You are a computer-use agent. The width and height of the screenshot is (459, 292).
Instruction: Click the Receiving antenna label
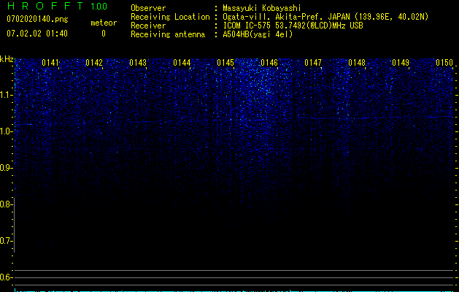tap(168, 34)
